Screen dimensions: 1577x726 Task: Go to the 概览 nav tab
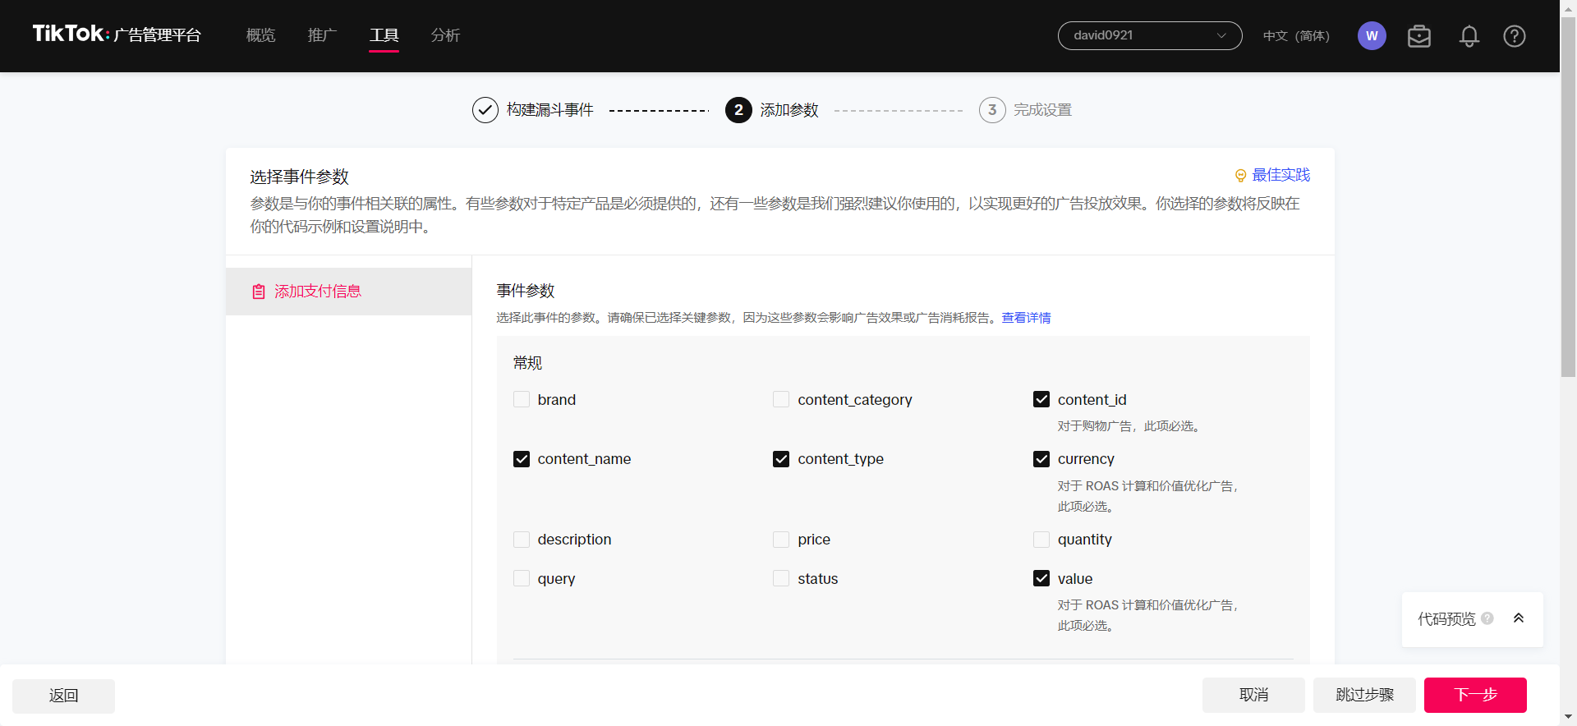pos(260,35)
